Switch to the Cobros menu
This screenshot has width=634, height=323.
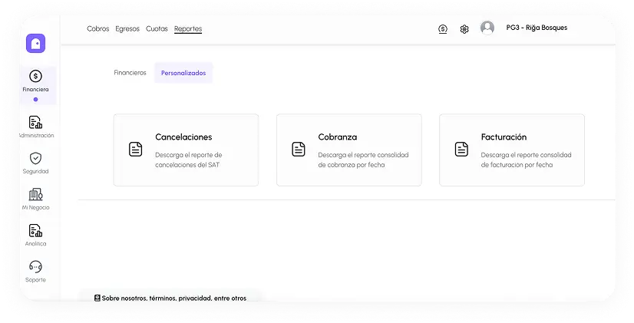coord(97,28)
